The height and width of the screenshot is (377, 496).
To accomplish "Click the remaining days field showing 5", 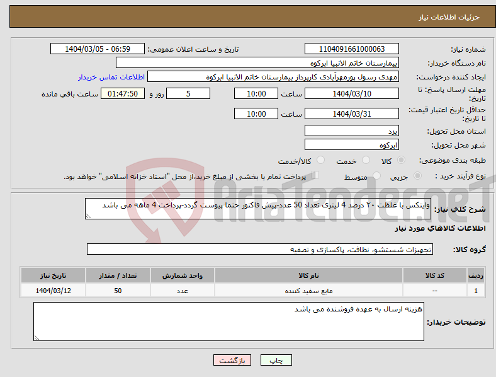I will [x=188, y=94].
